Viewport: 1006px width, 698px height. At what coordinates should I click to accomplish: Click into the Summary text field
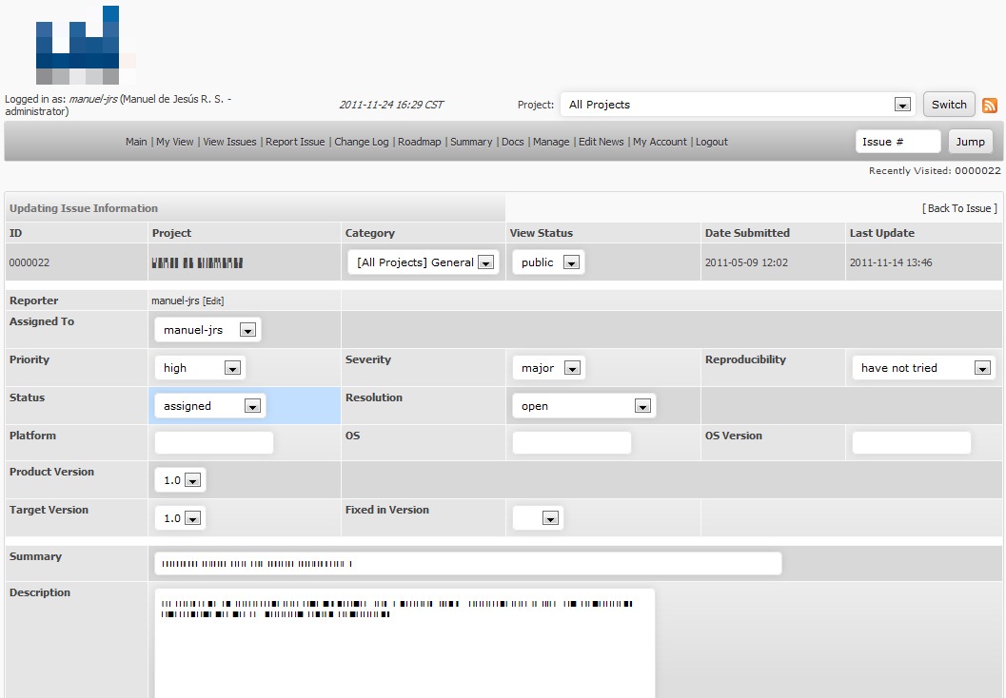click(467, 564)
